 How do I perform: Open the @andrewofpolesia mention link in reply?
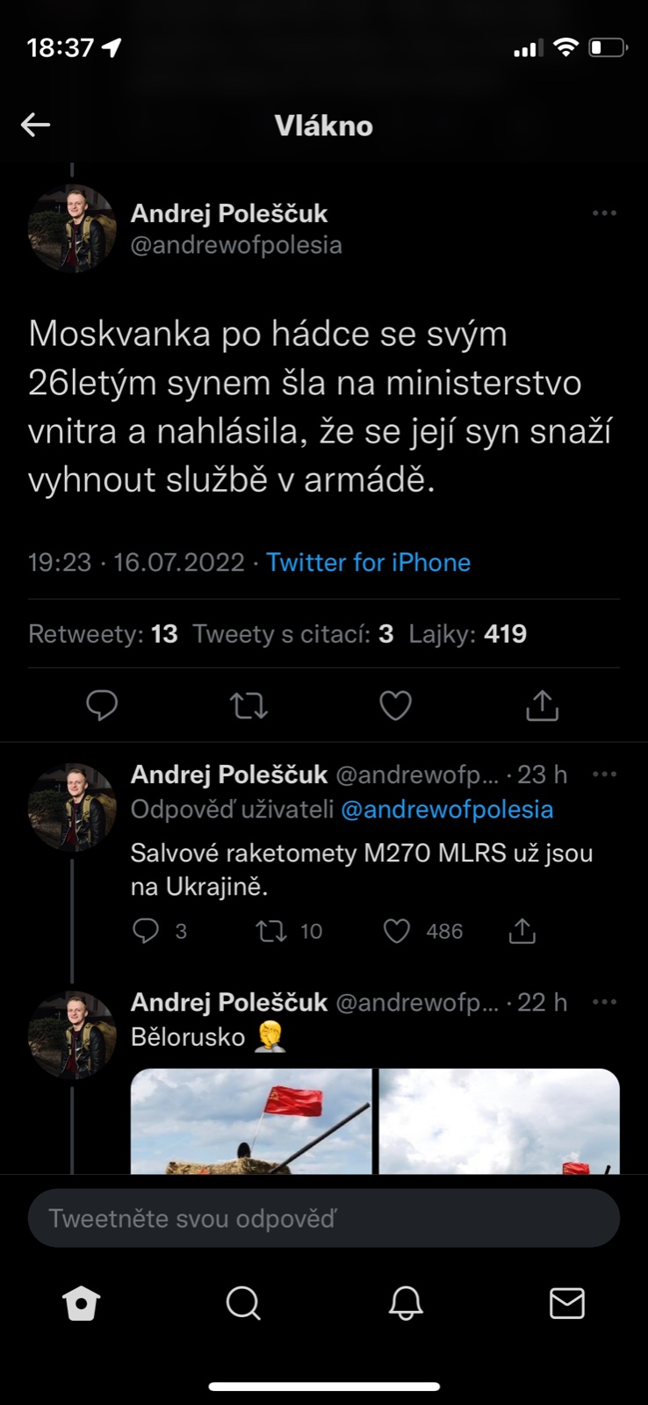(447, 810)
